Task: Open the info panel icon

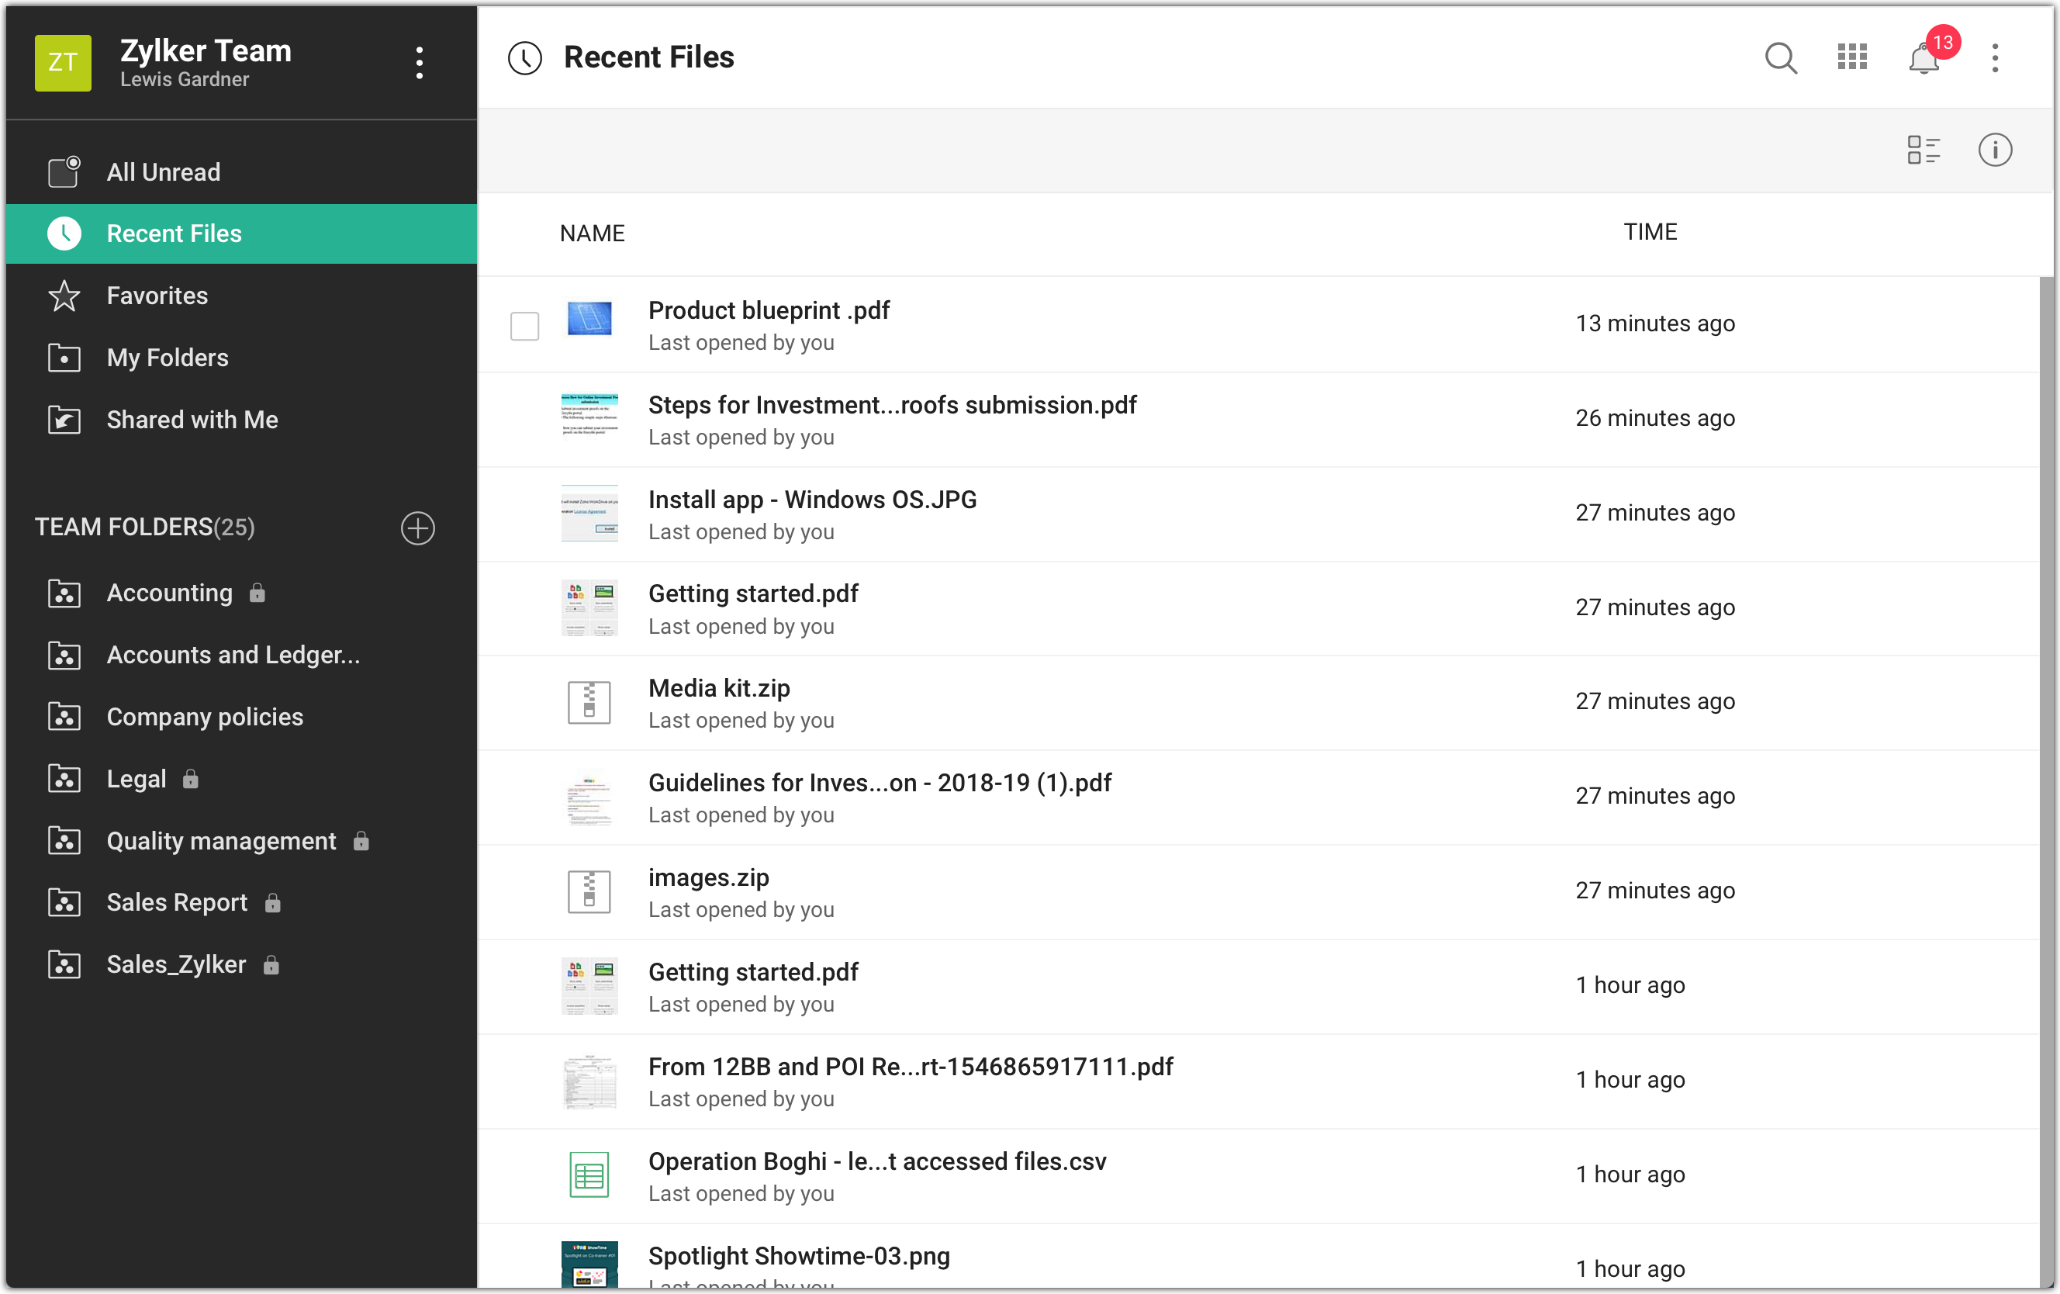Action: [x=1994, y=151]
